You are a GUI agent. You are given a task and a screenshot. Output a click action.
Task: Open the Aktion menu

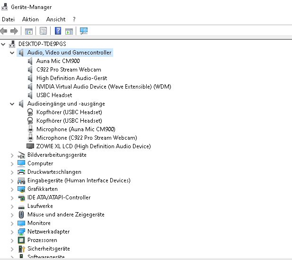pos(30,19)
